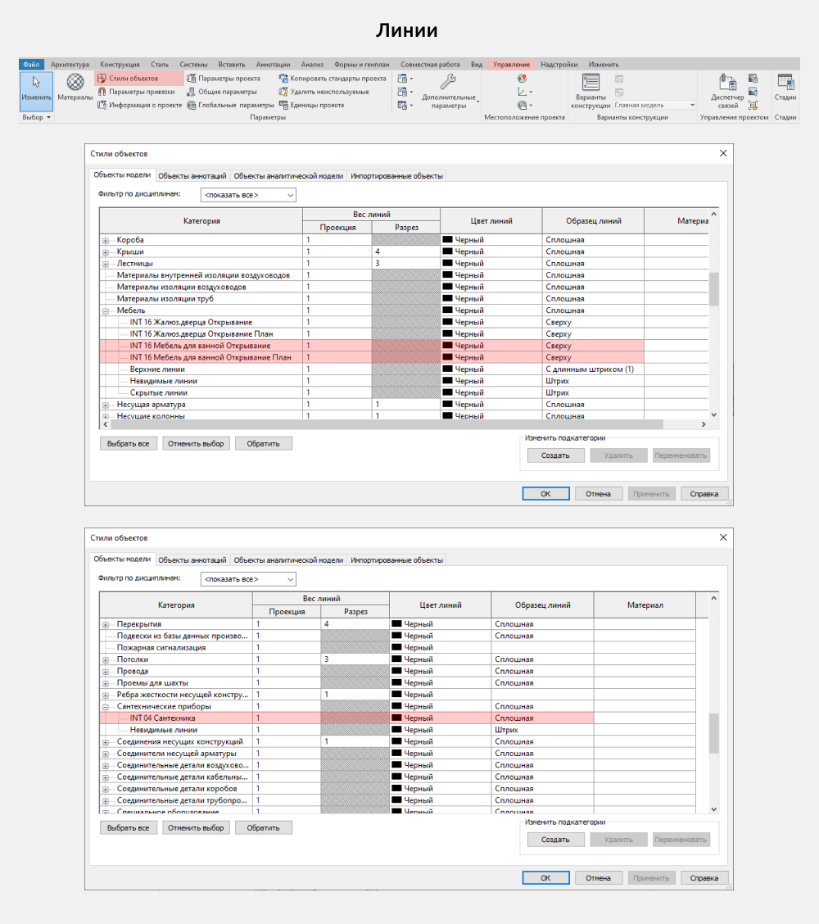Screen dimensions: 819x924
Task: Click color swatch of Верхние линии row
Action: pos(448,369)
